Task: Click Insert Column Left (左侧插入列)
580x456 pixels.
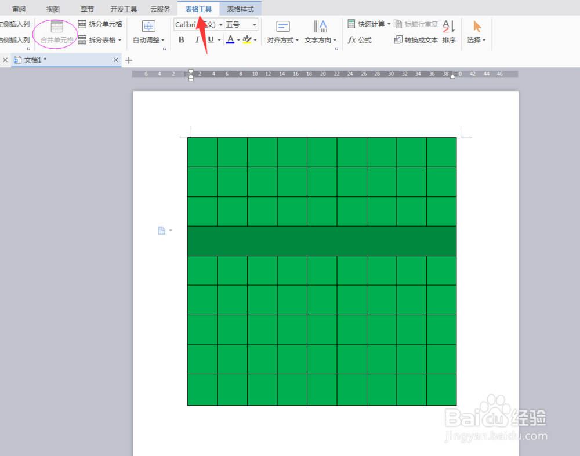Action: pos(15,24)
